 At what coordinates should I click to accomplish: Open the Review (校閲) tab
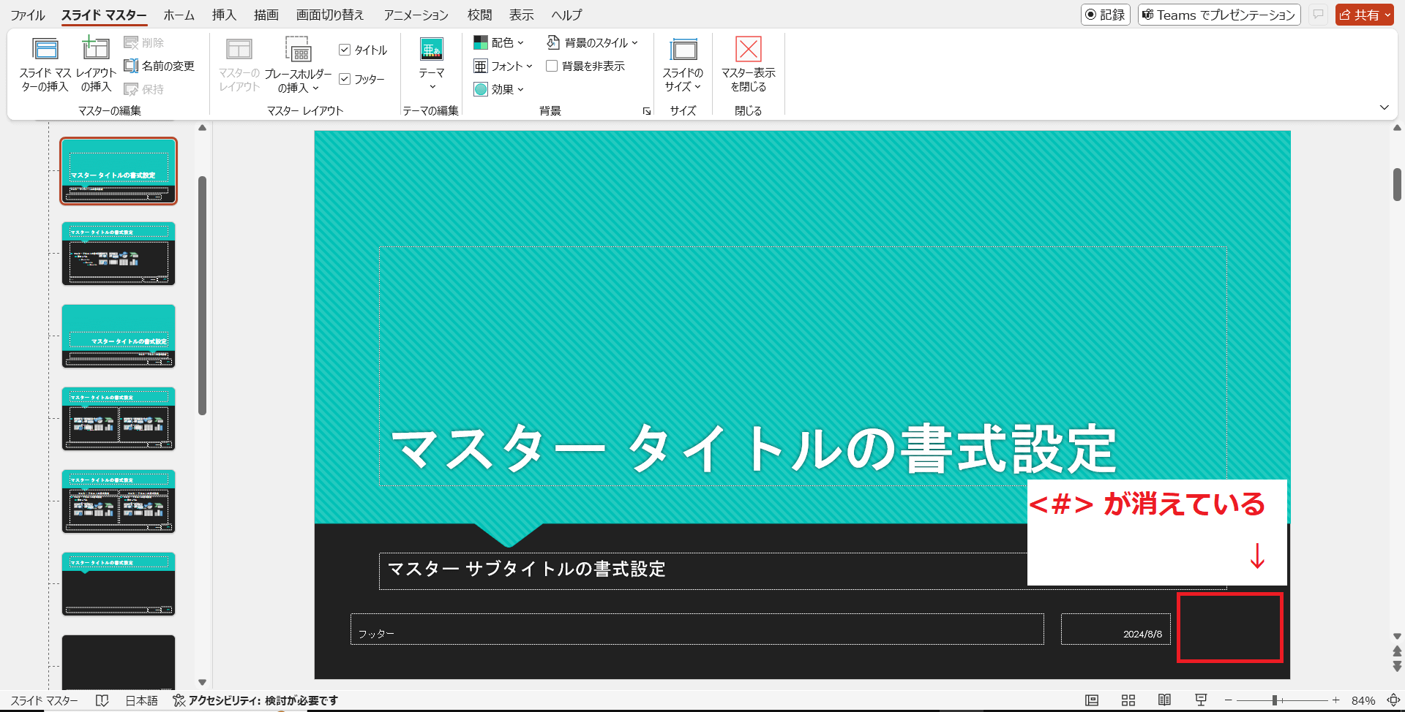480,15
